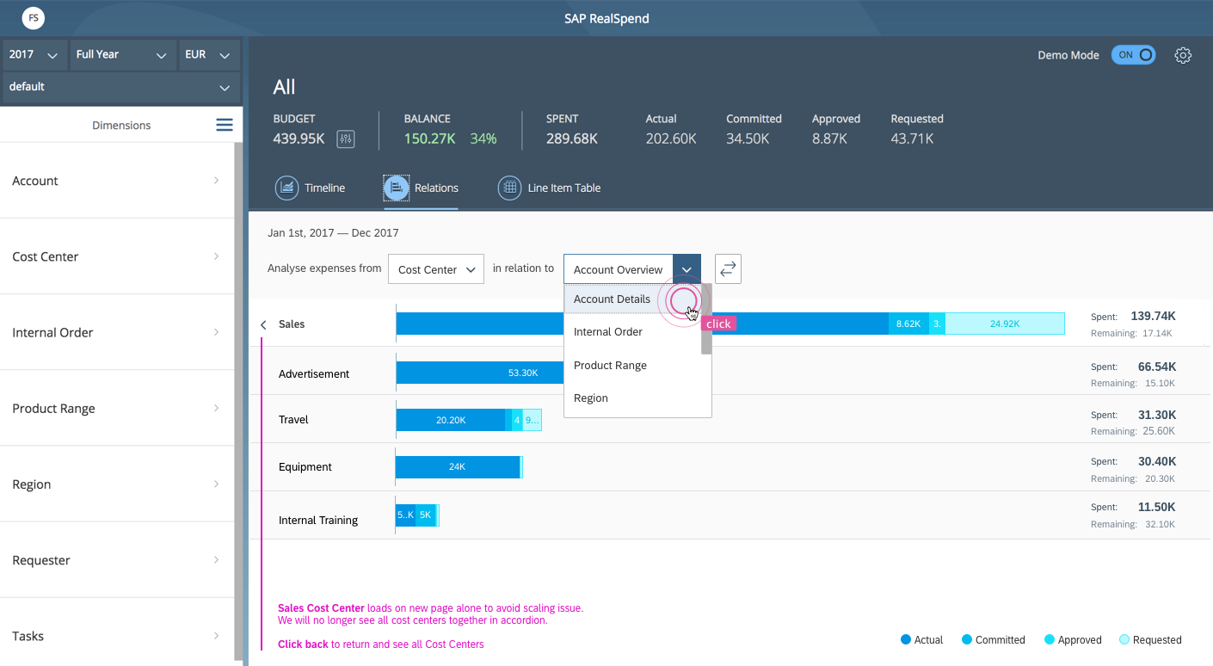Image resolution: width=1213 pixels, height=666 pixels.
Task: Click the 8.87K Approved value
Action: tap(829, 139)
